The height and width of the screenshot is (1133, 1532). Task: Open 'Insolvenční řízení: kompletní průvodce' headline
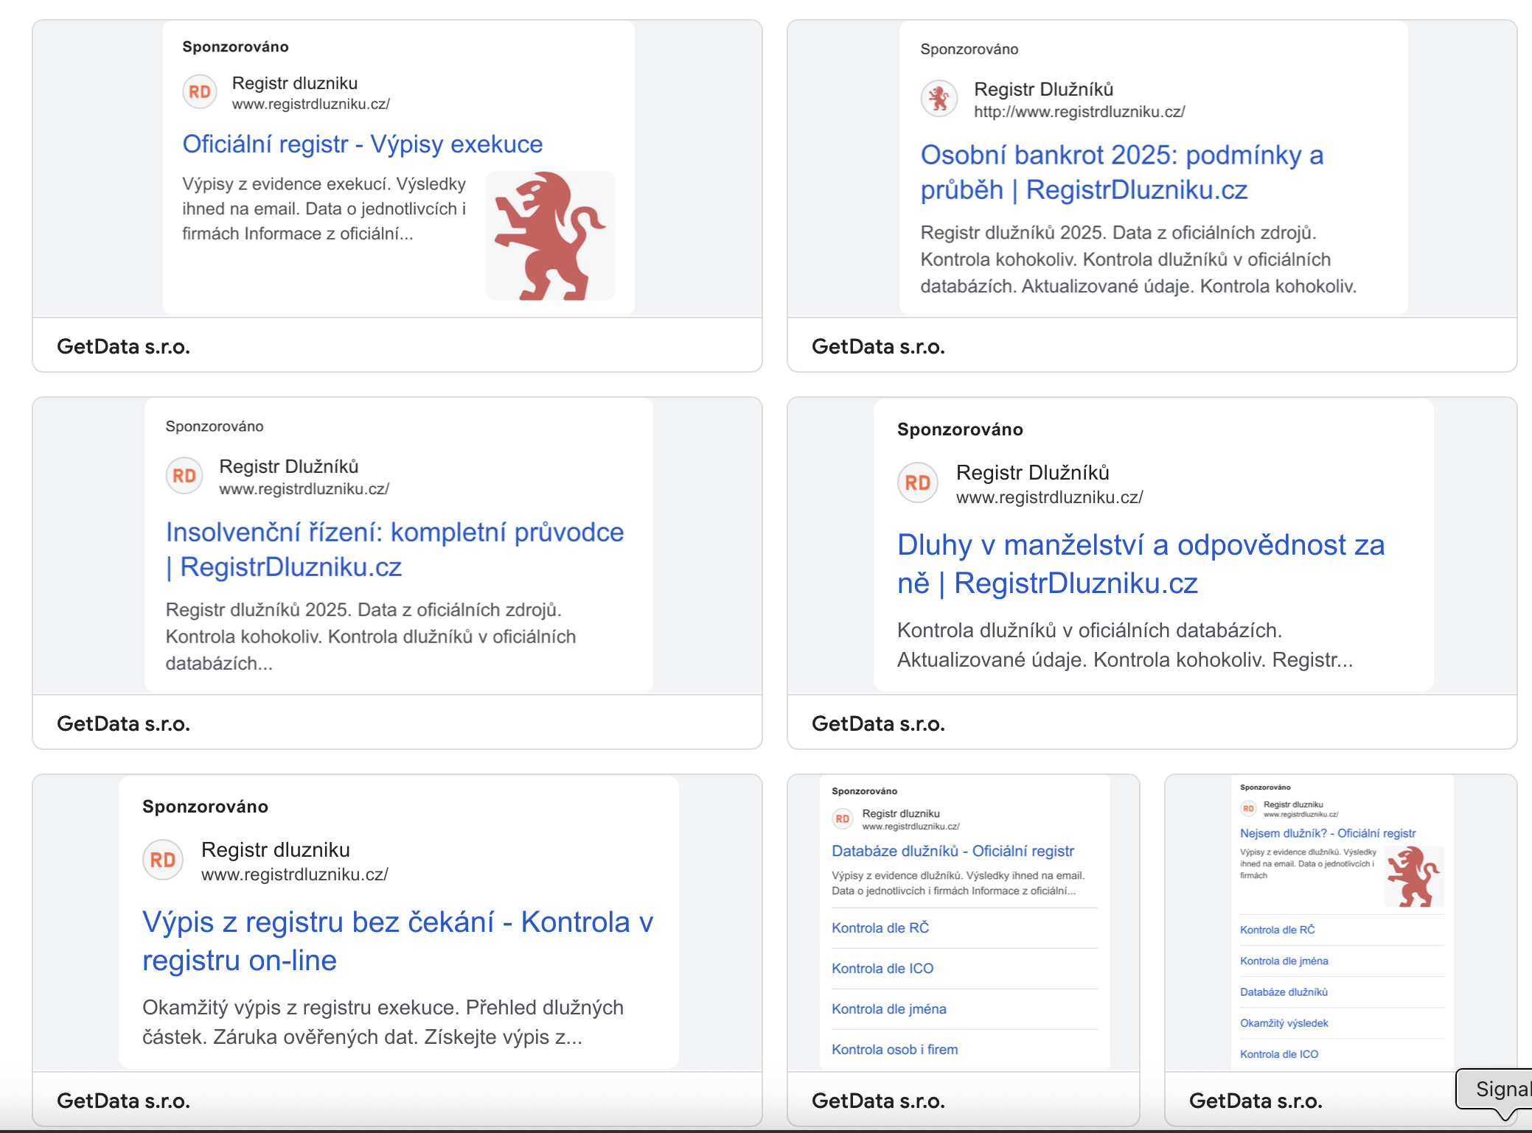click(x=394, y=550)
